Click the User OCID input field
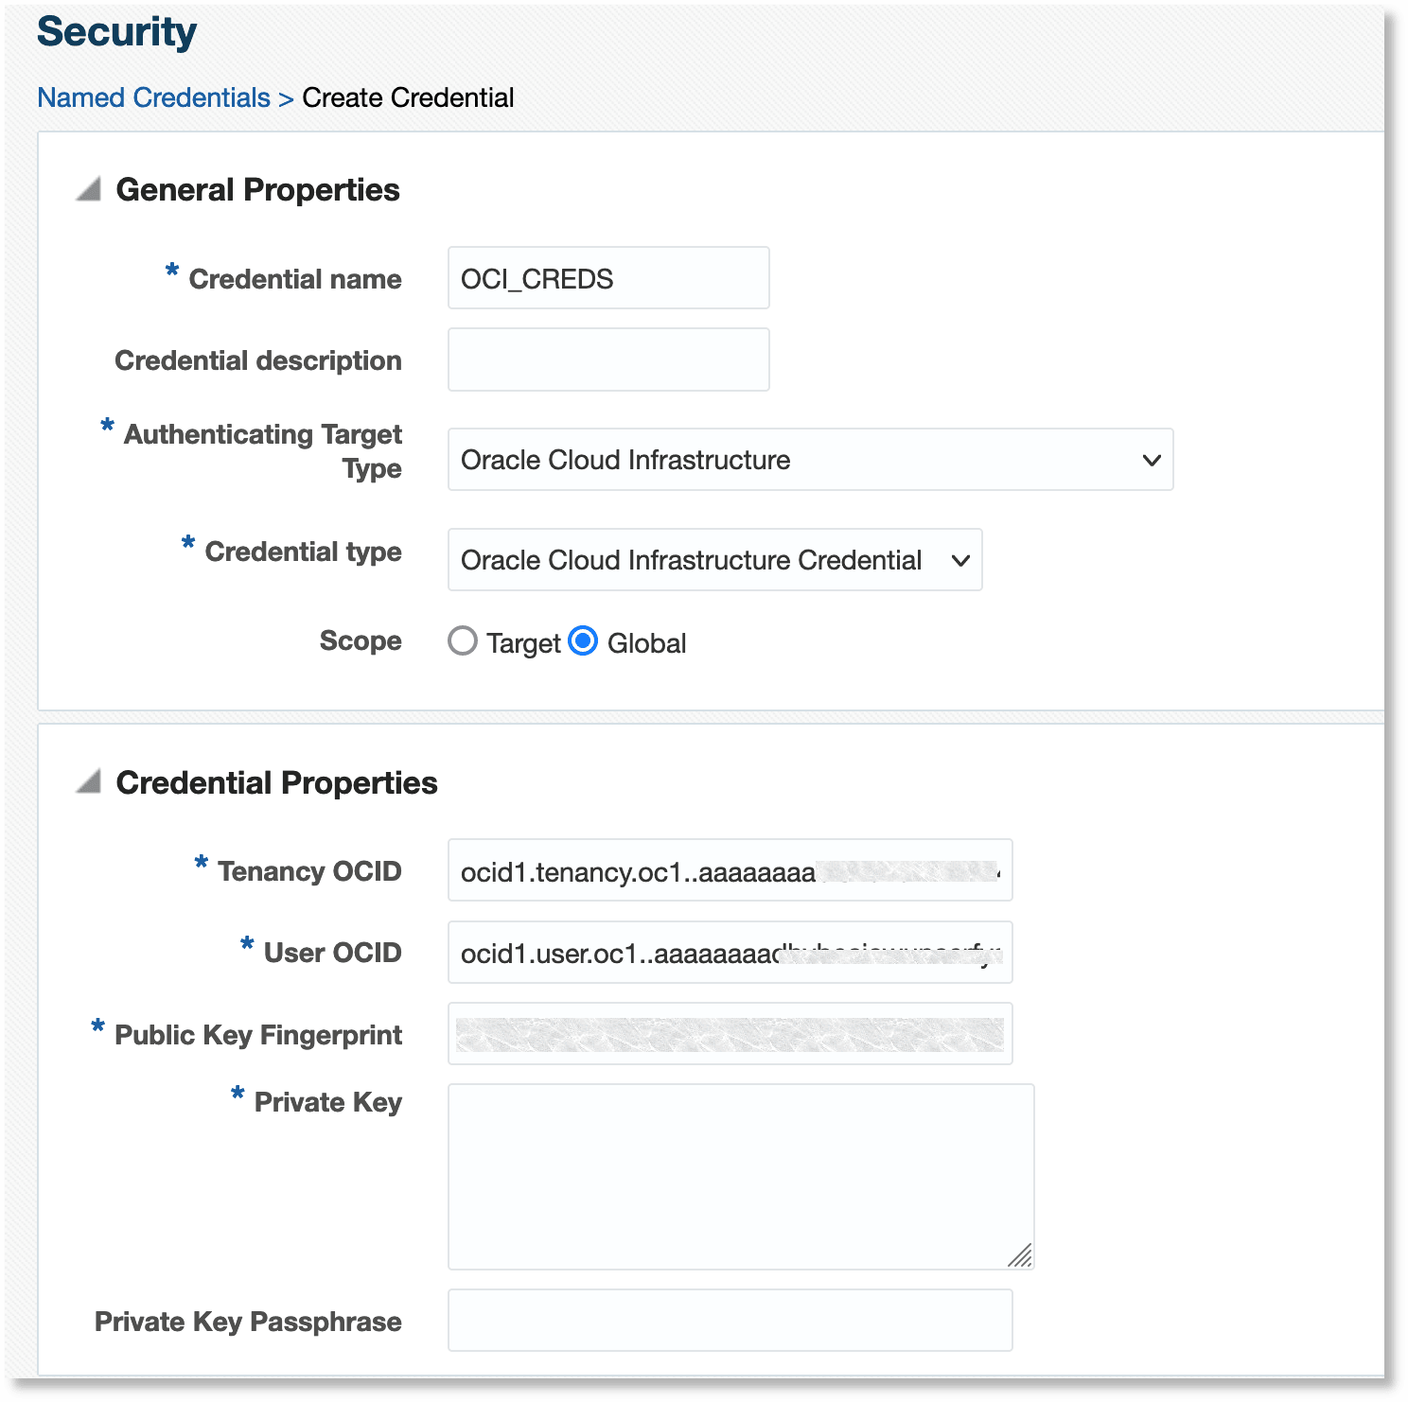1408x1402 pixels. pyautogui.click(x=729, y=952)
